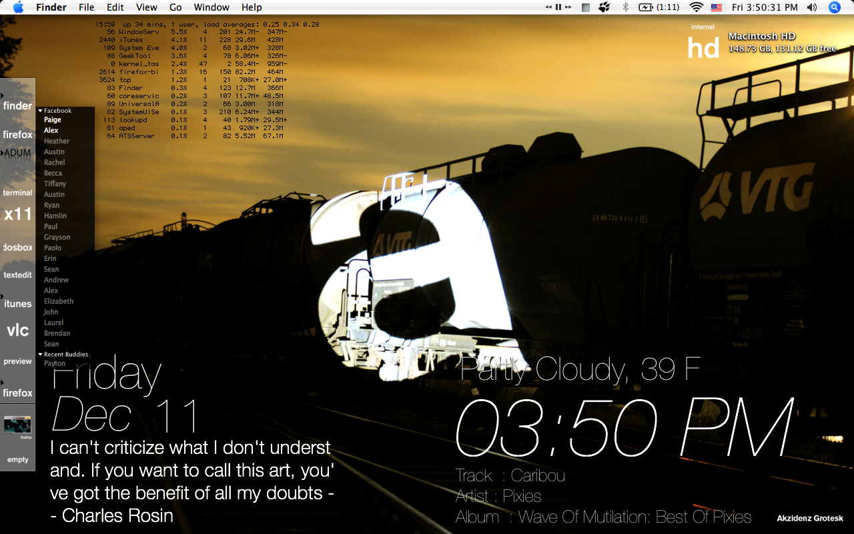
Task: Open the volume control in menu bar
Action: coord(812,7)
